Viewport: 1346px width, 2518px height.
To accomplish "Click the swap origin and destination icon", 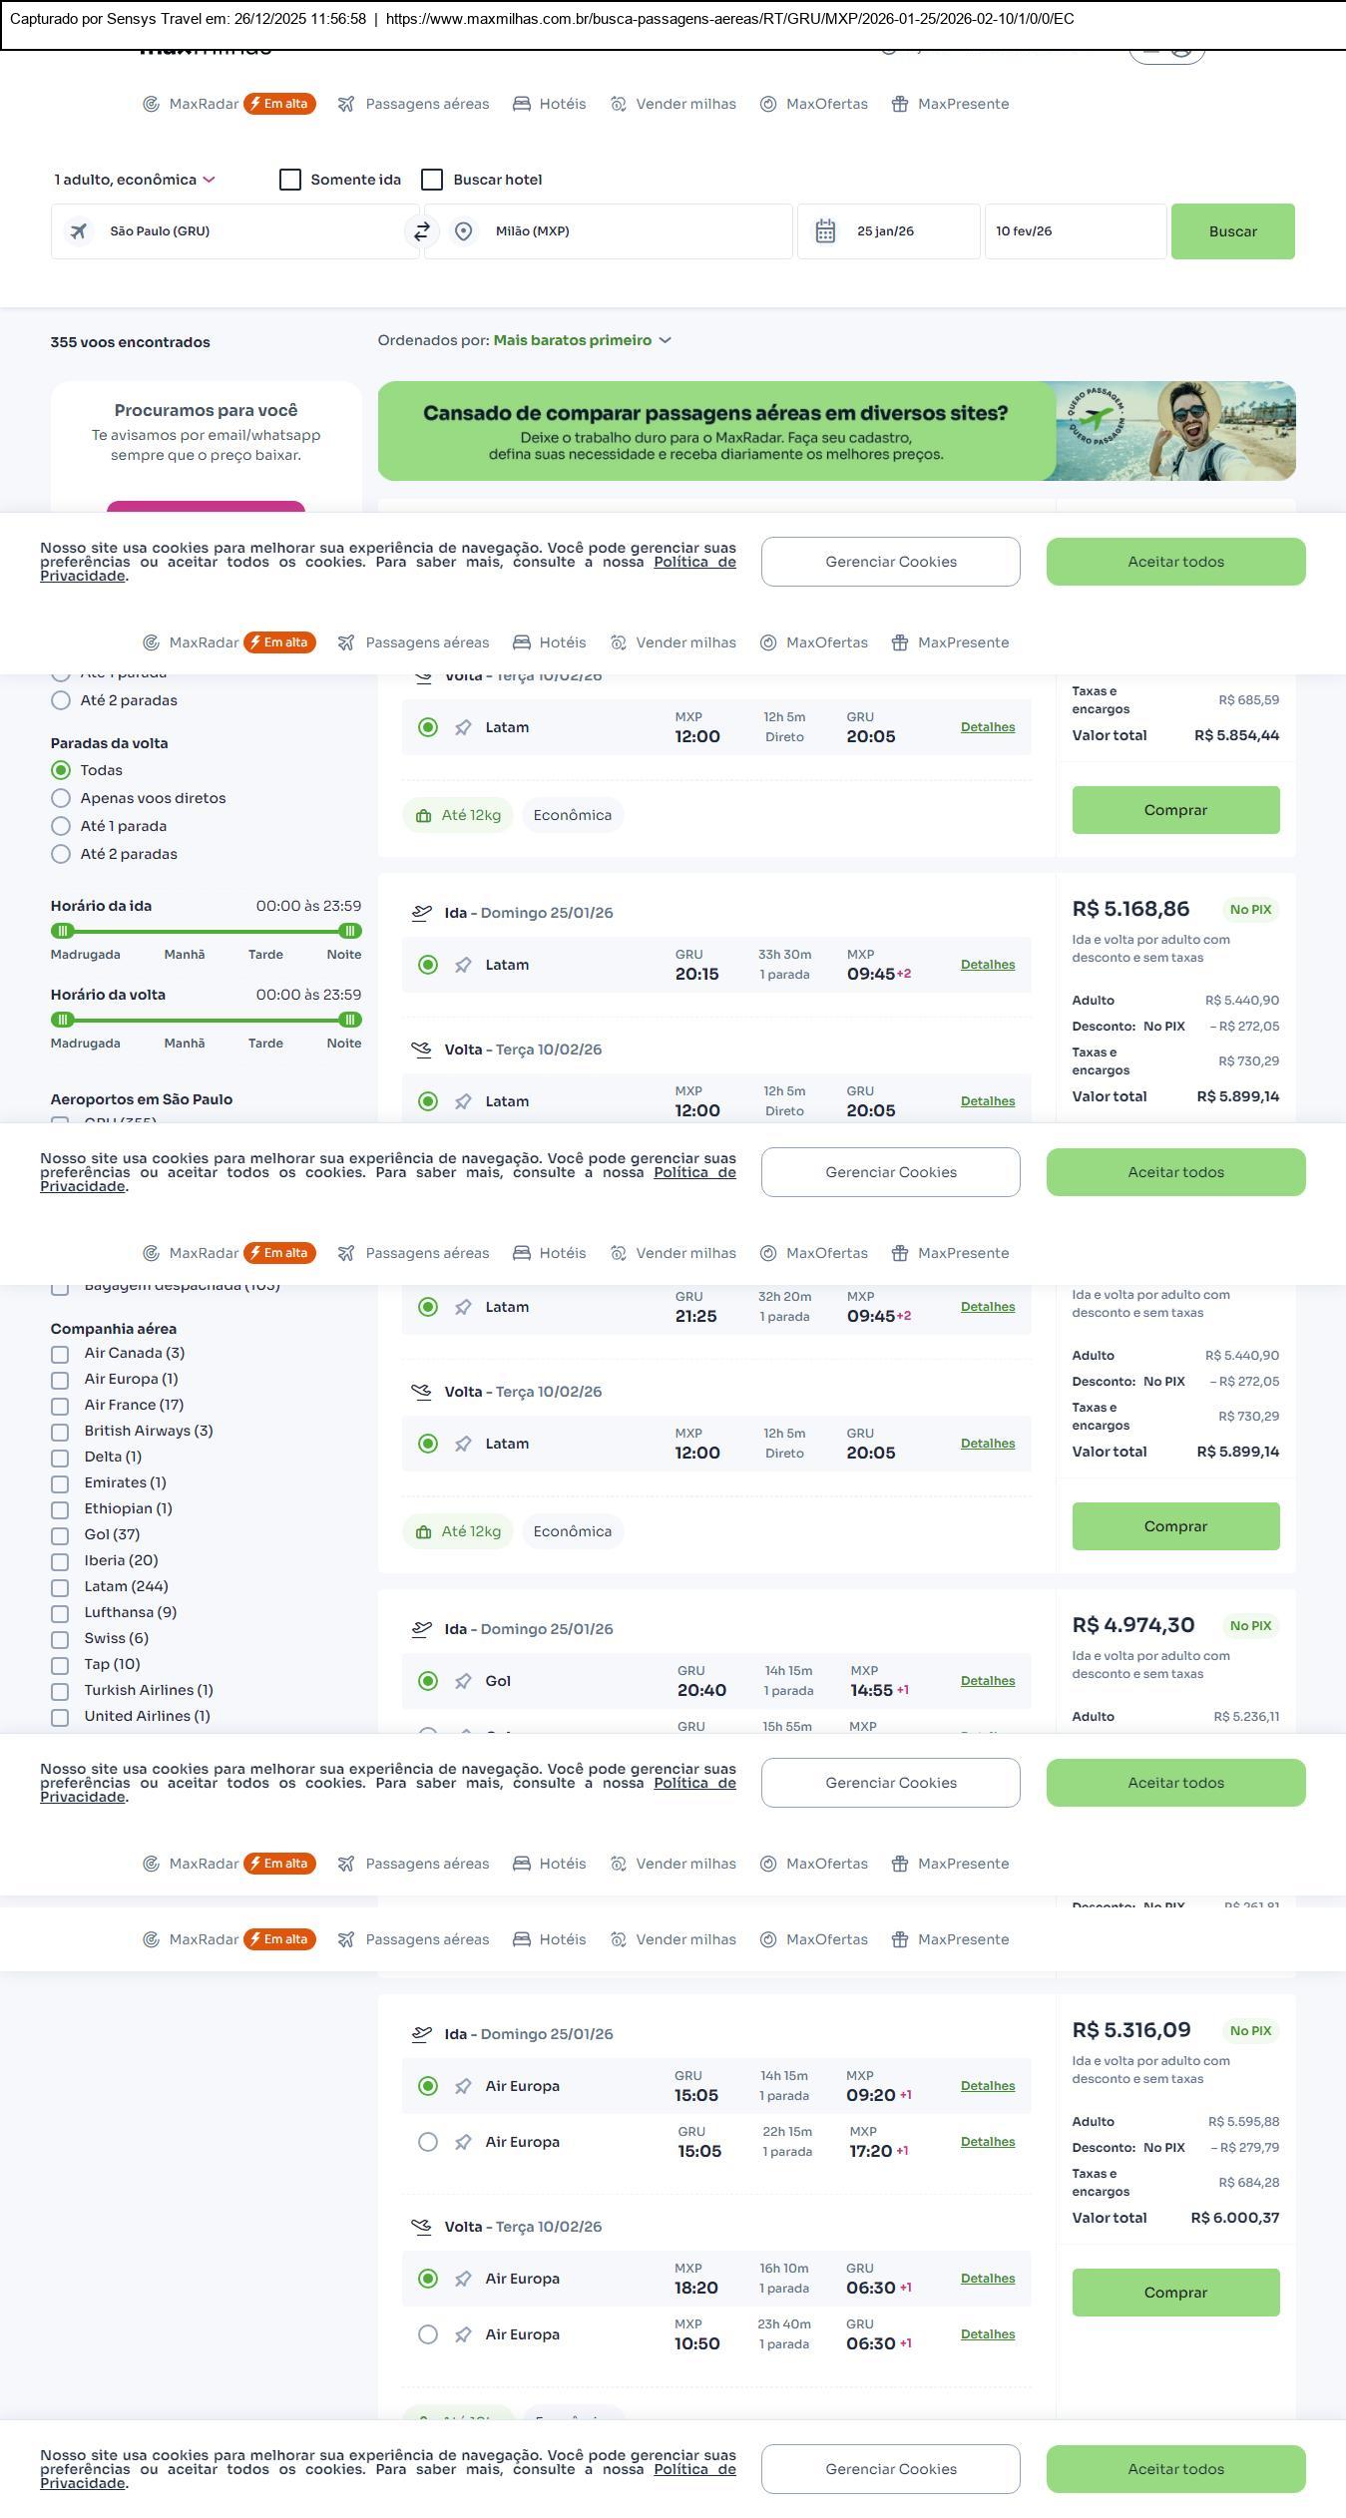I will point(422,231).
